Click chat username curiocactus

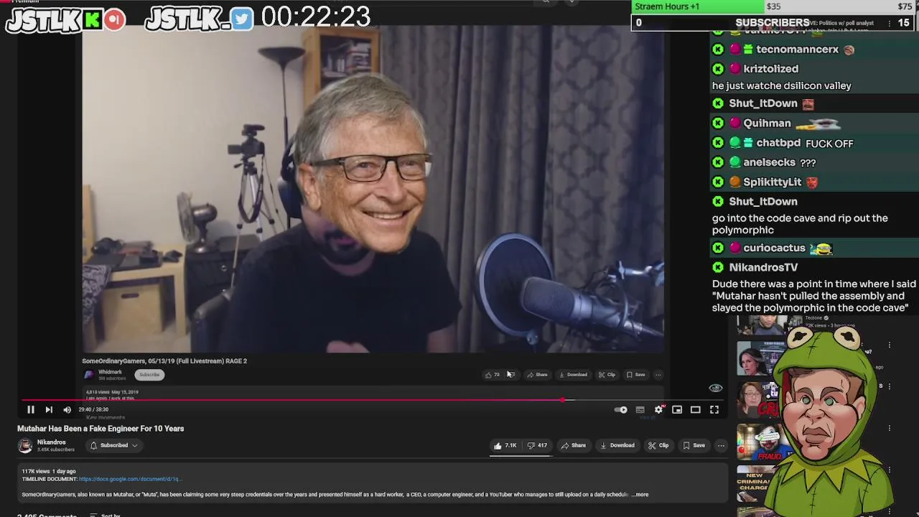point(775,248)
